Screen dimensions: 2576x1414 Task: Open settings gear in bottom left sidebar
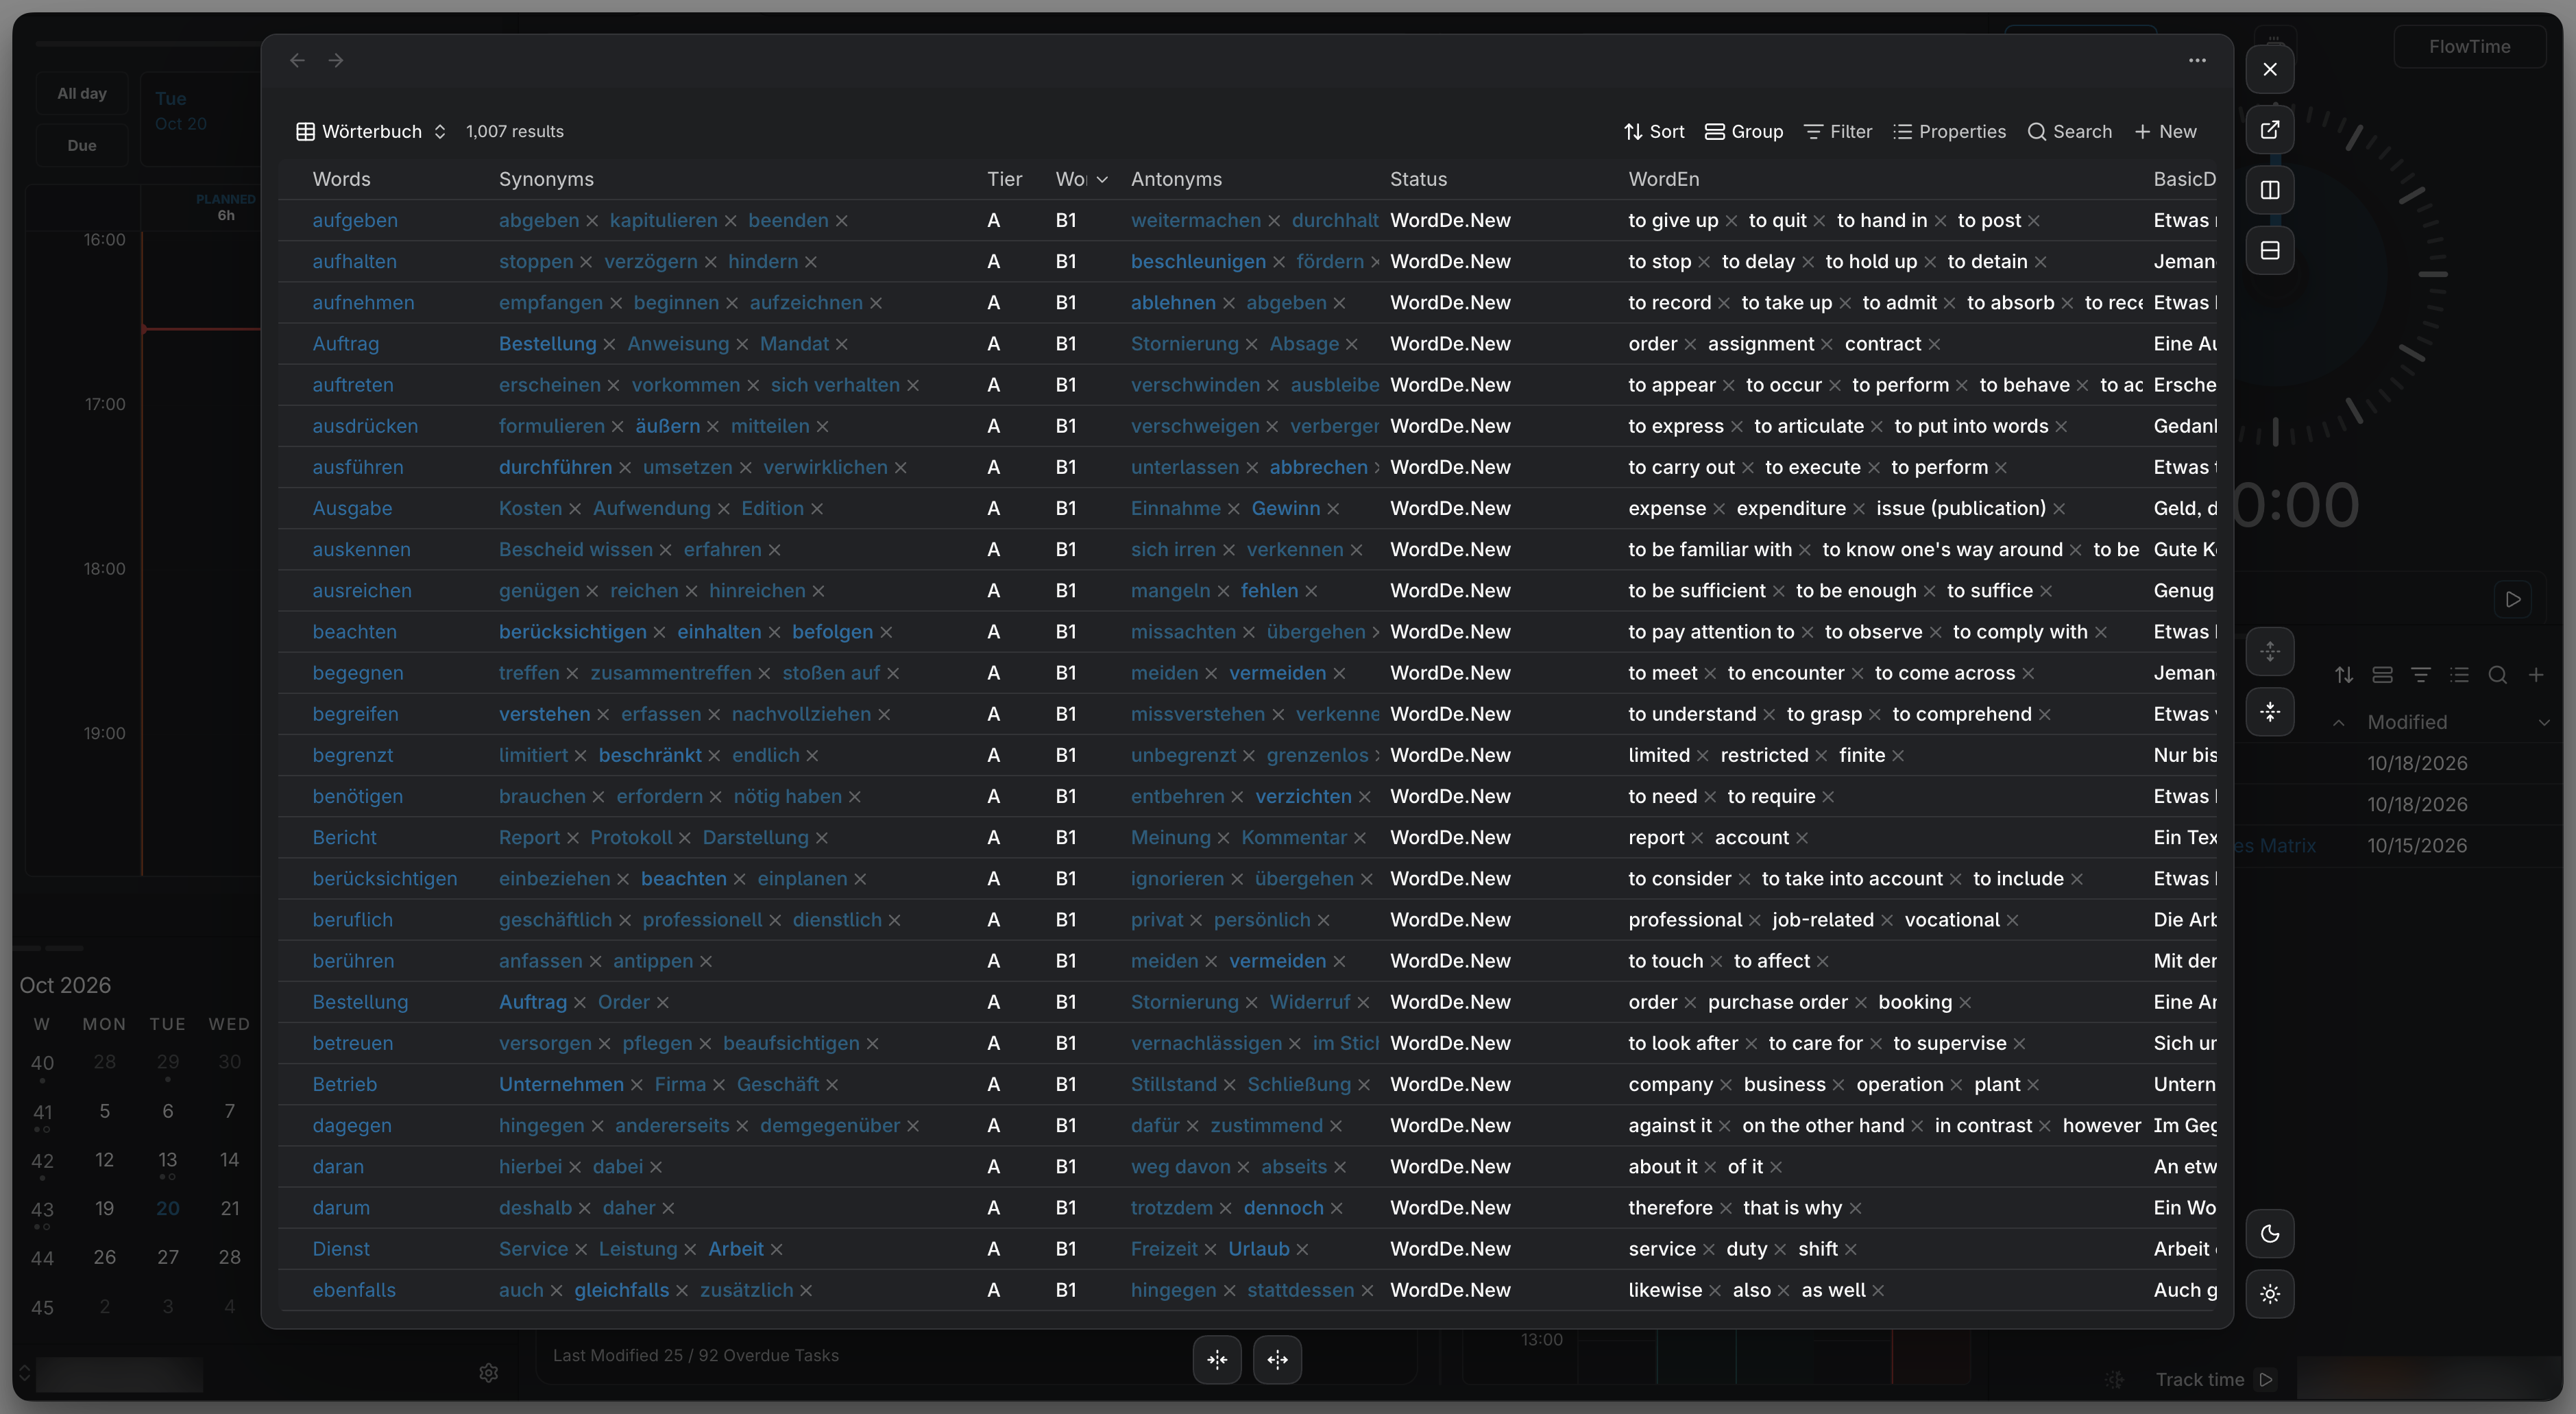tap(488, 1373)
